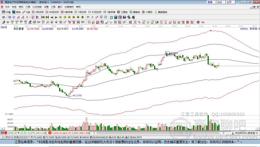Click the infinity symbol tool icon
This screenshot has width=260, height=147.
(x=203, y=22)
